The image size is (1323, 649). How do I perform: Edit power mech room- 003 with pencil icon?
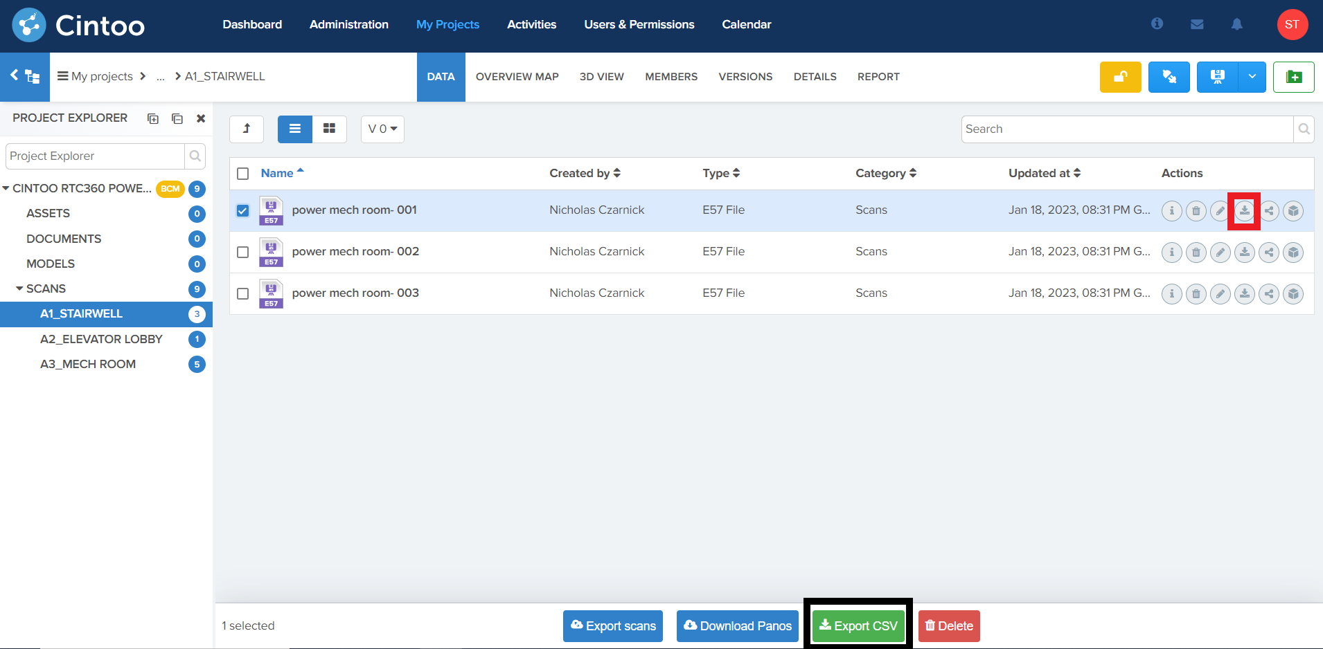[x=1220, y=293]
